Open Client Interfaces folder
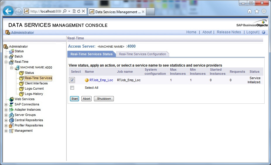 click(x=36, y=83)
